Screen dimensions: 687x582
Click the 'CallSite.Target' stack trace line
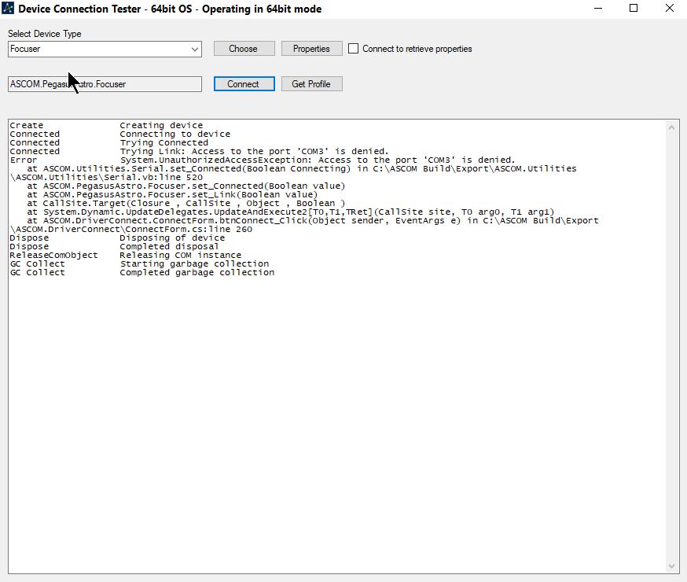click(186, 204)
